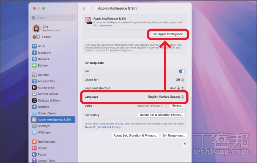Click the voice Select… button
This screenshot has width=257, height=163.
177,106
